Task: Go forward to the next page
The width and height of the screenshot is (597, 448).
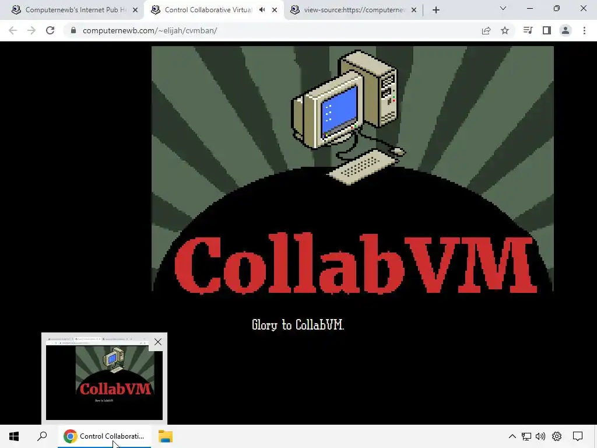Action: (31, 30)
